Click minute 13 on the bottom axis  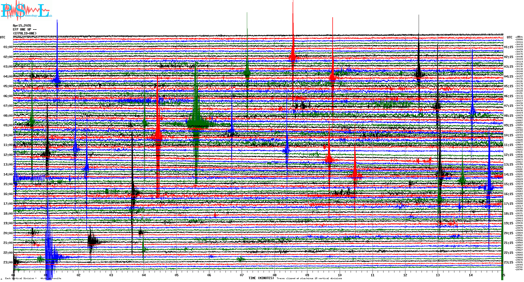pos(438,275)
